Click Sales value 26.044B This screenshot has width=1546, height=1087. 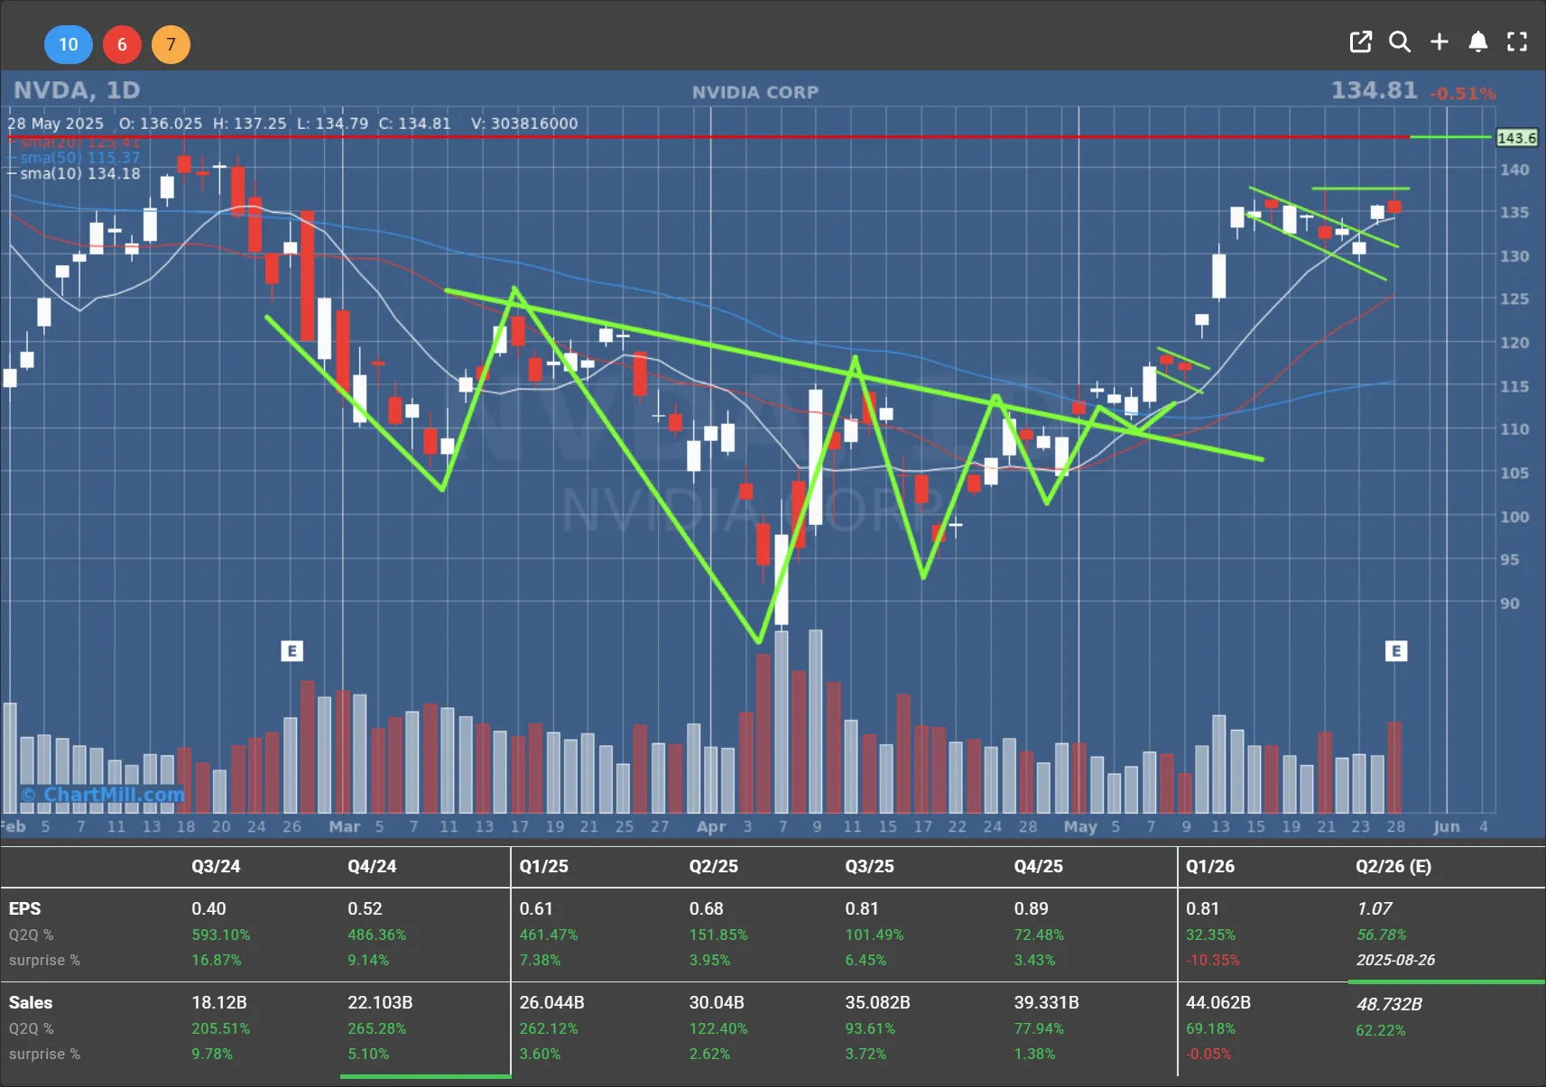pyautogui.click(x=551, y=1002)
